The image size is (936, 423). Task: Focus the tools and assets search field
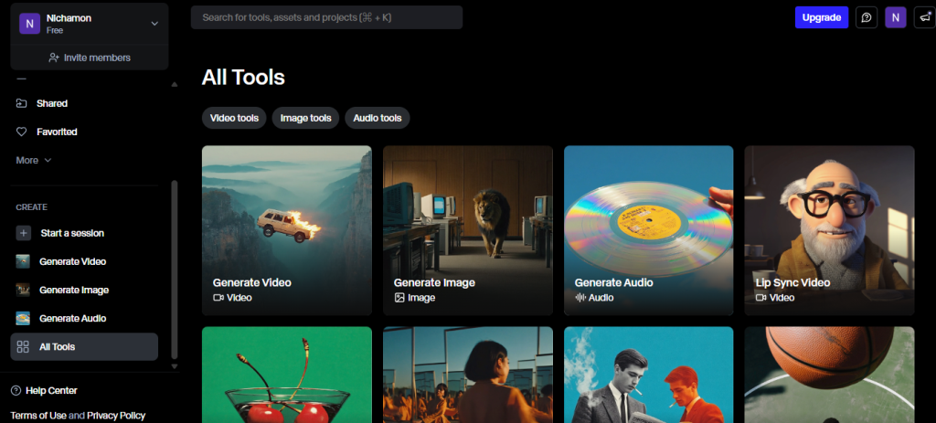326,17
